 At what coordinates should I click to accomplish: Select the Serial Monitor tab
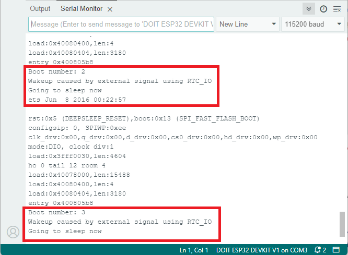click(82, 9)
